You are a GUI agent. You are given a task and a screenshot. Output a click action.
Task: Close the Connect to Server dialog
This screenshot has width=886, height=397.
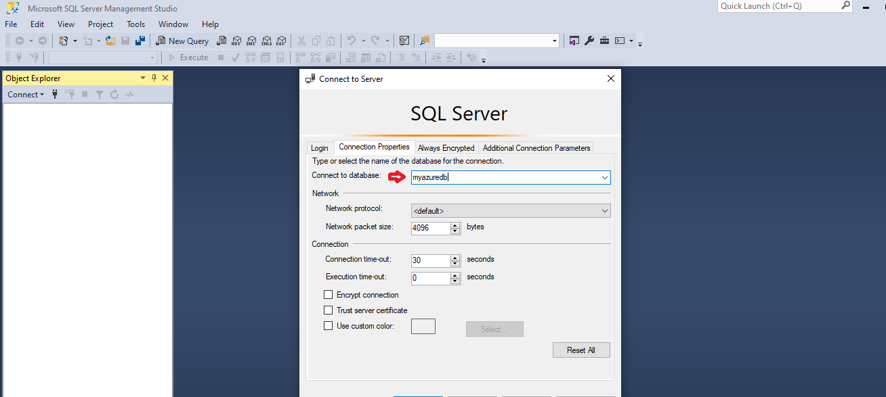(x=611, y=78)
